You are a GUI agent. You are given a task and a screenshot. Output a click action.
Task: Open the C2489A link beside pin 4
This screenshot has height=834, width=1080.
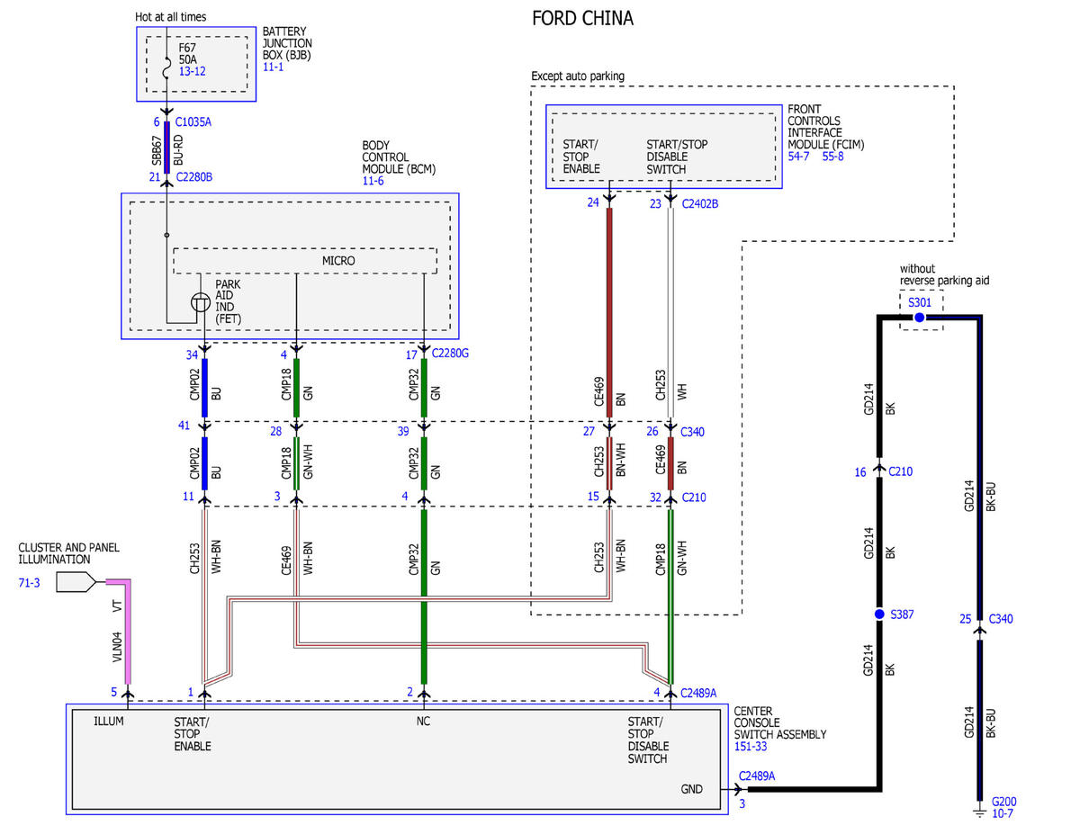[x=698, y=693]
